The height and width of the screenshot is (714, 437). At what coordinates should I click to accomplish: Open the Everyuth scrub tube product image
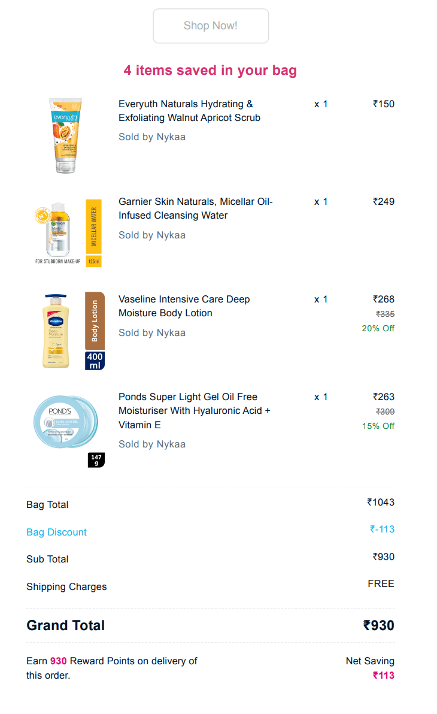(66, 135)
